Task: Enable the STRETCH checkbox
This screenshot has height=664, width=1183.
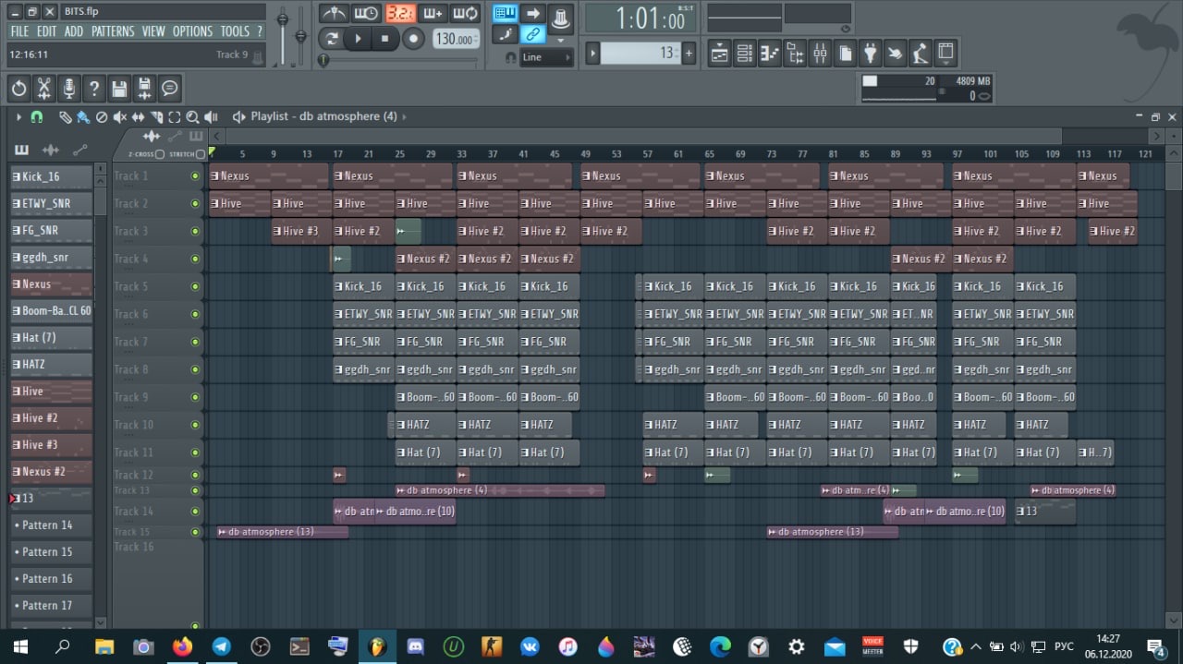Action: [201, 154]
